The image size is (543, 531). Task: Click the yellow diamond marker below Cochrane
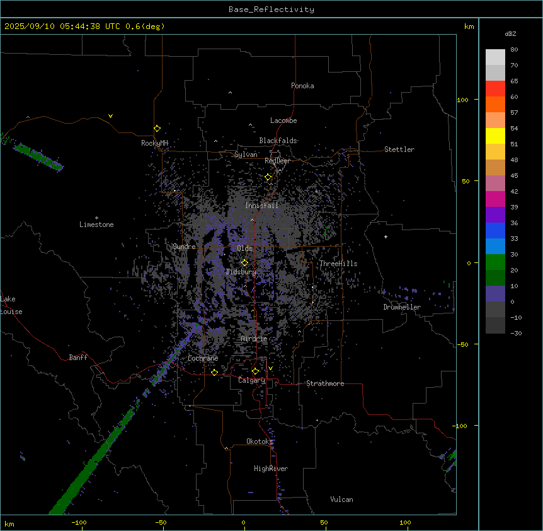tap(214, 372)
